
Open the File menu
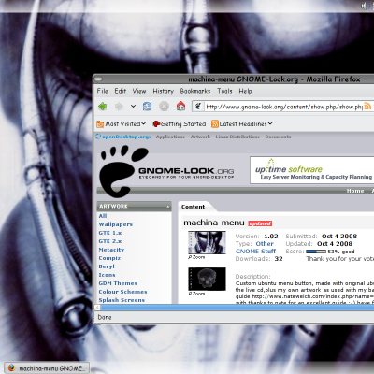[x=102, y=91]
